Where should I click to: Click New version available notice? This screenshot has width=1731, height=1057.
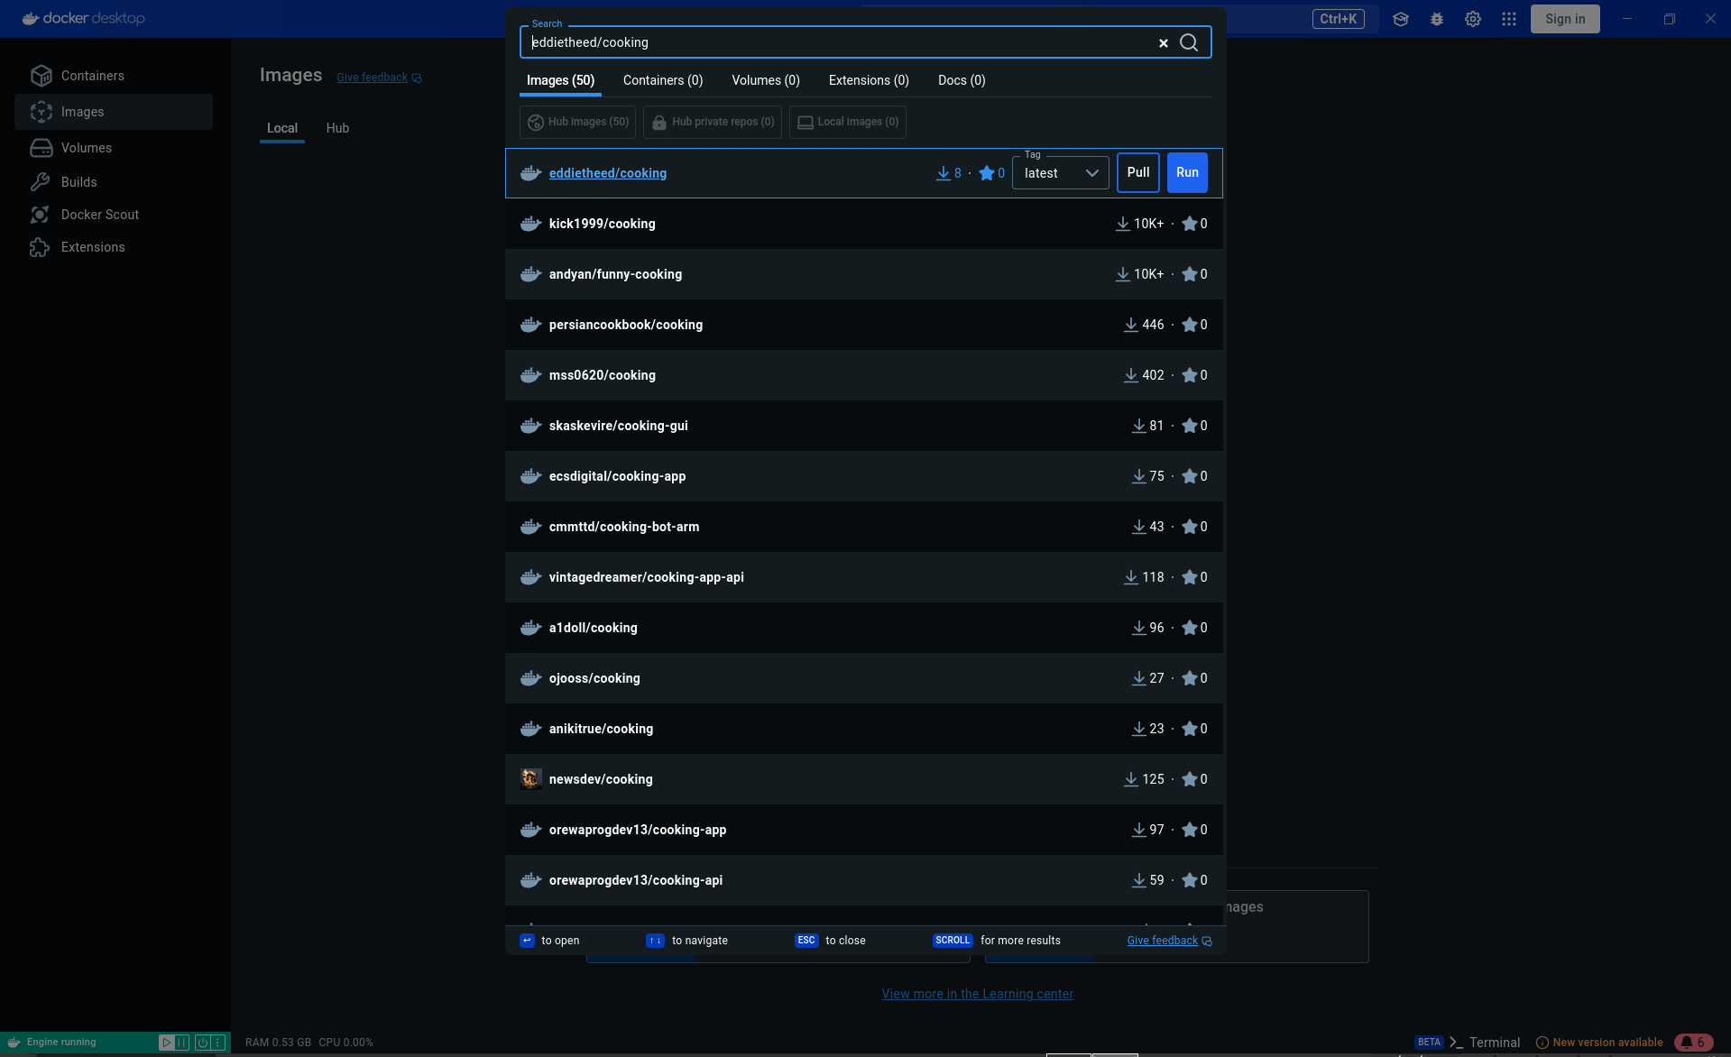pyautogui.click(x=1599, y=1043)
